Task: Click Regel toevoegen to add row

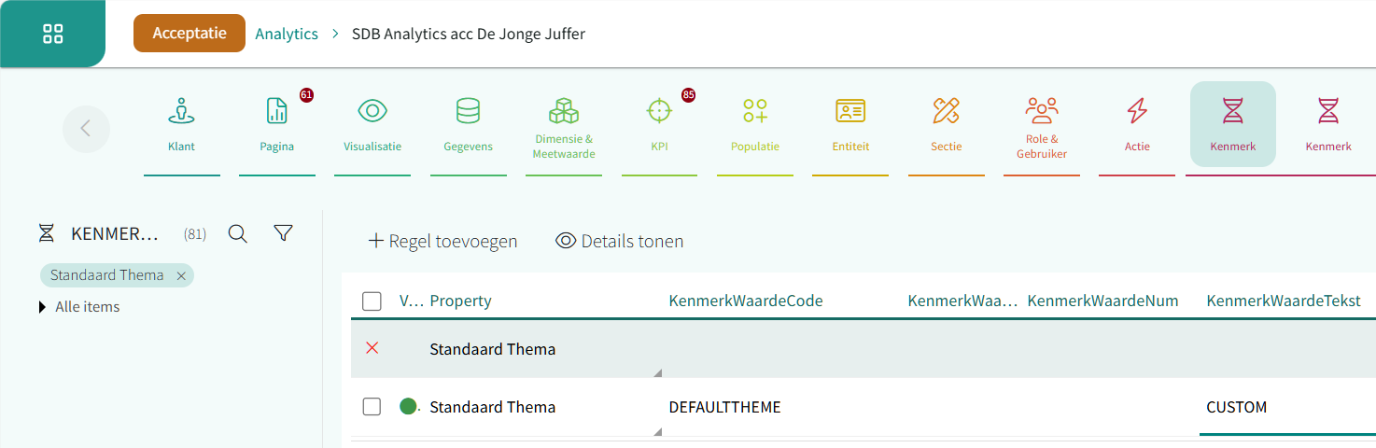Action: (x=442, y=242)
